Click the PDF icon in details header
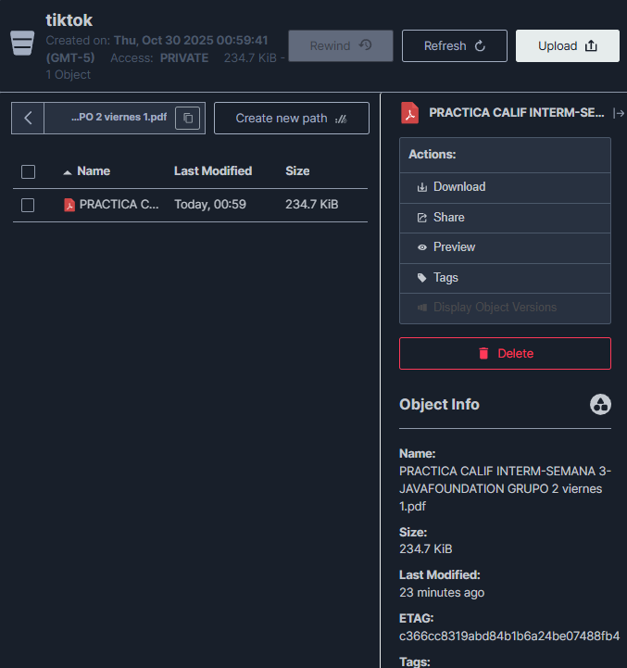Viewport: 627px width, 668px height. pyautogui.click(x=409, y=113)
